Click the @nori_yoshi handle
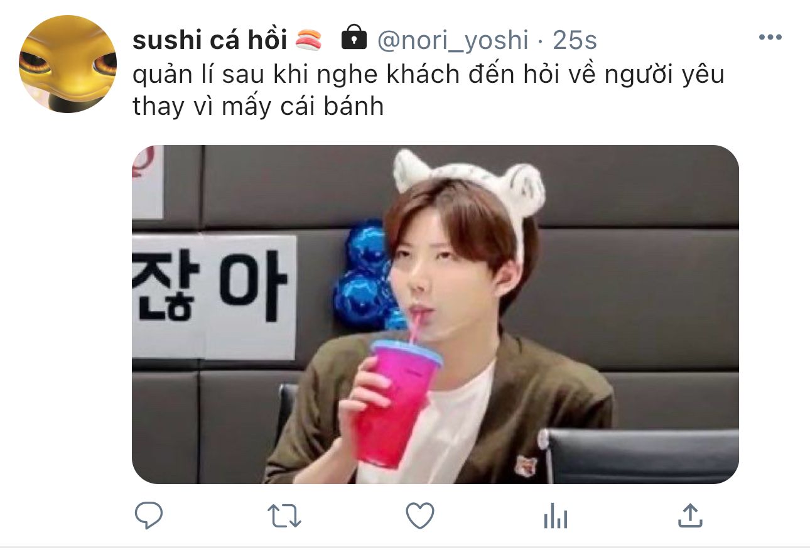 pos(452,40)
